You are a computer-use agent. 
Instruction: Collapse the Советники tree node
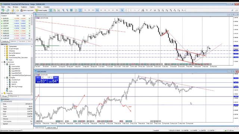pos(2,62)
